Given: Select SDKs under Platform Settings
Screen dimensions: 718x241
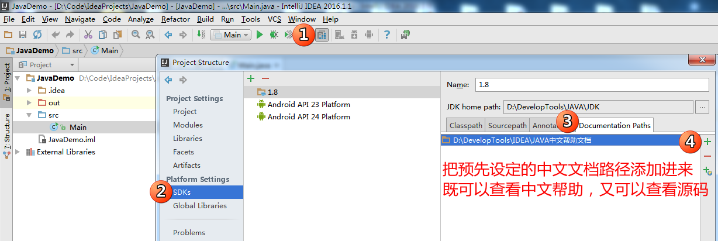Looking at the screenshot, I should coord(182,192).
